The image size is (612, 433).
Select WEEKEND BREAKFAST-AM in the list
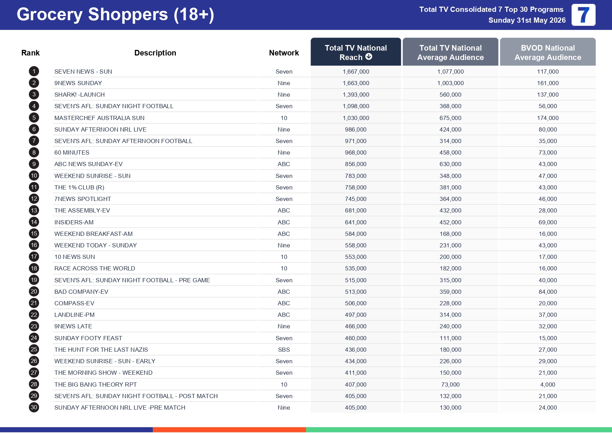coord(94,234)
